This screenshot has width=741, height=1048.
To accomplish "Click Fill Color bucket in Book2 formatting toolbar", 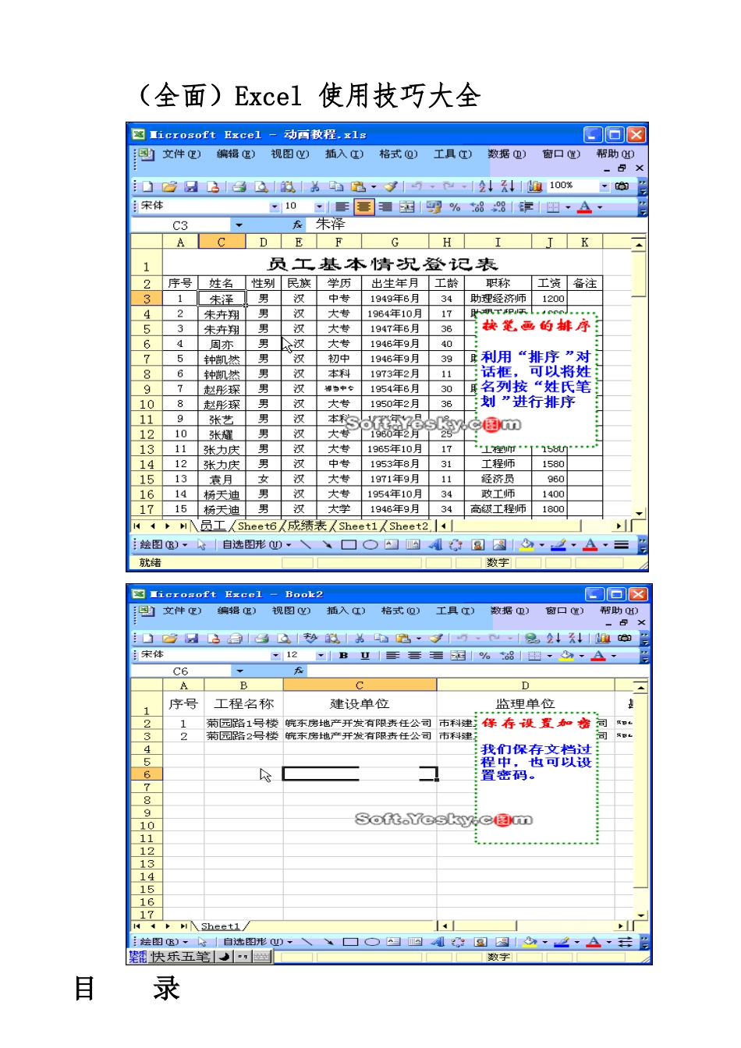I will click(x=566, y=656).
